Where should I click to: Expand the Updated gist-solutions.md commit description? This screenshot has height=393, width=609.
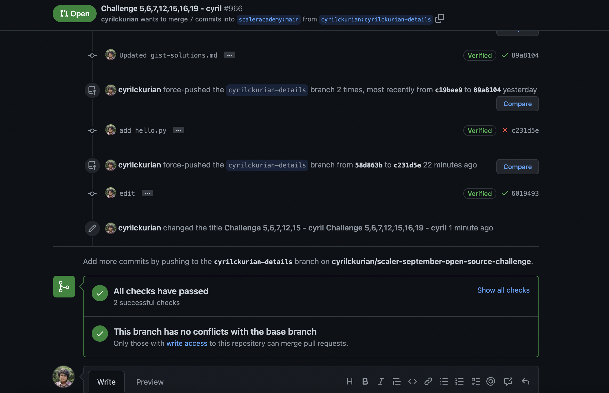(x=229, y=55)
